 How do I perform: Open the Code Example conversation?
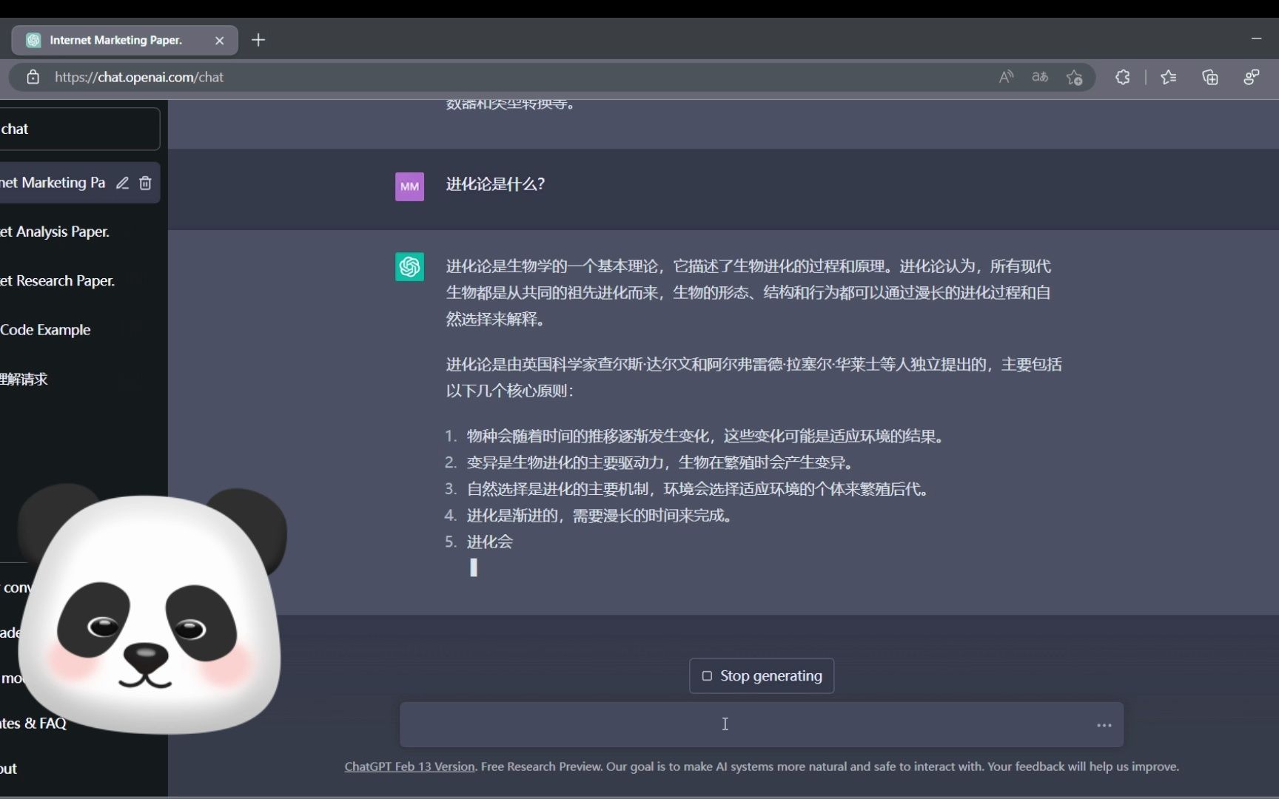click(x=45, y=329)
